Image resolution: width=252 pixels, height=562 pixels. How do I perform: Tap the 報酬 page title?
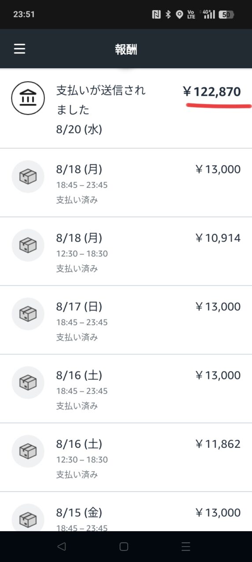coord(126,49)
